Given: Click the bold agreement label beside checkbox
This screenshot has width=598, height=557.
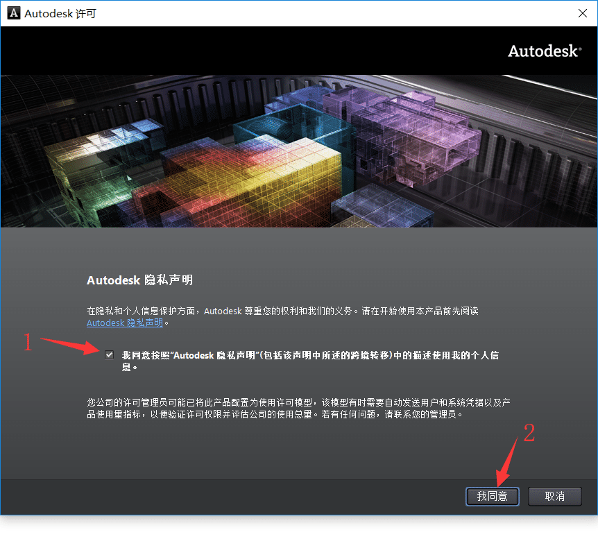Looking at the screenshot, I should [x=309, y=355].
